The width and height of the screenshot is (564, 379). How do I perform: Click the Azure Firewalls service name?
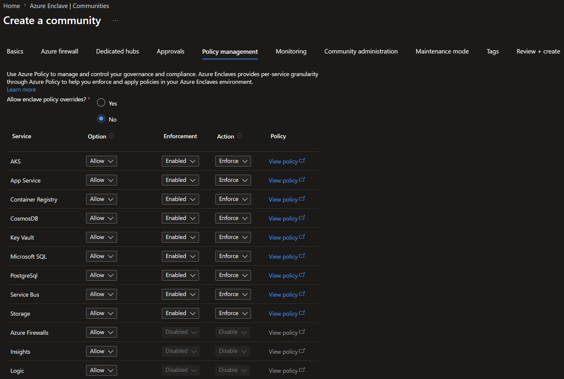pos(29,333)
